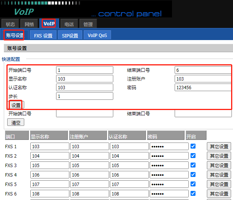Switch to SIP设置 sub-tab
The image size is (233, 200).
tap(70, 36)
